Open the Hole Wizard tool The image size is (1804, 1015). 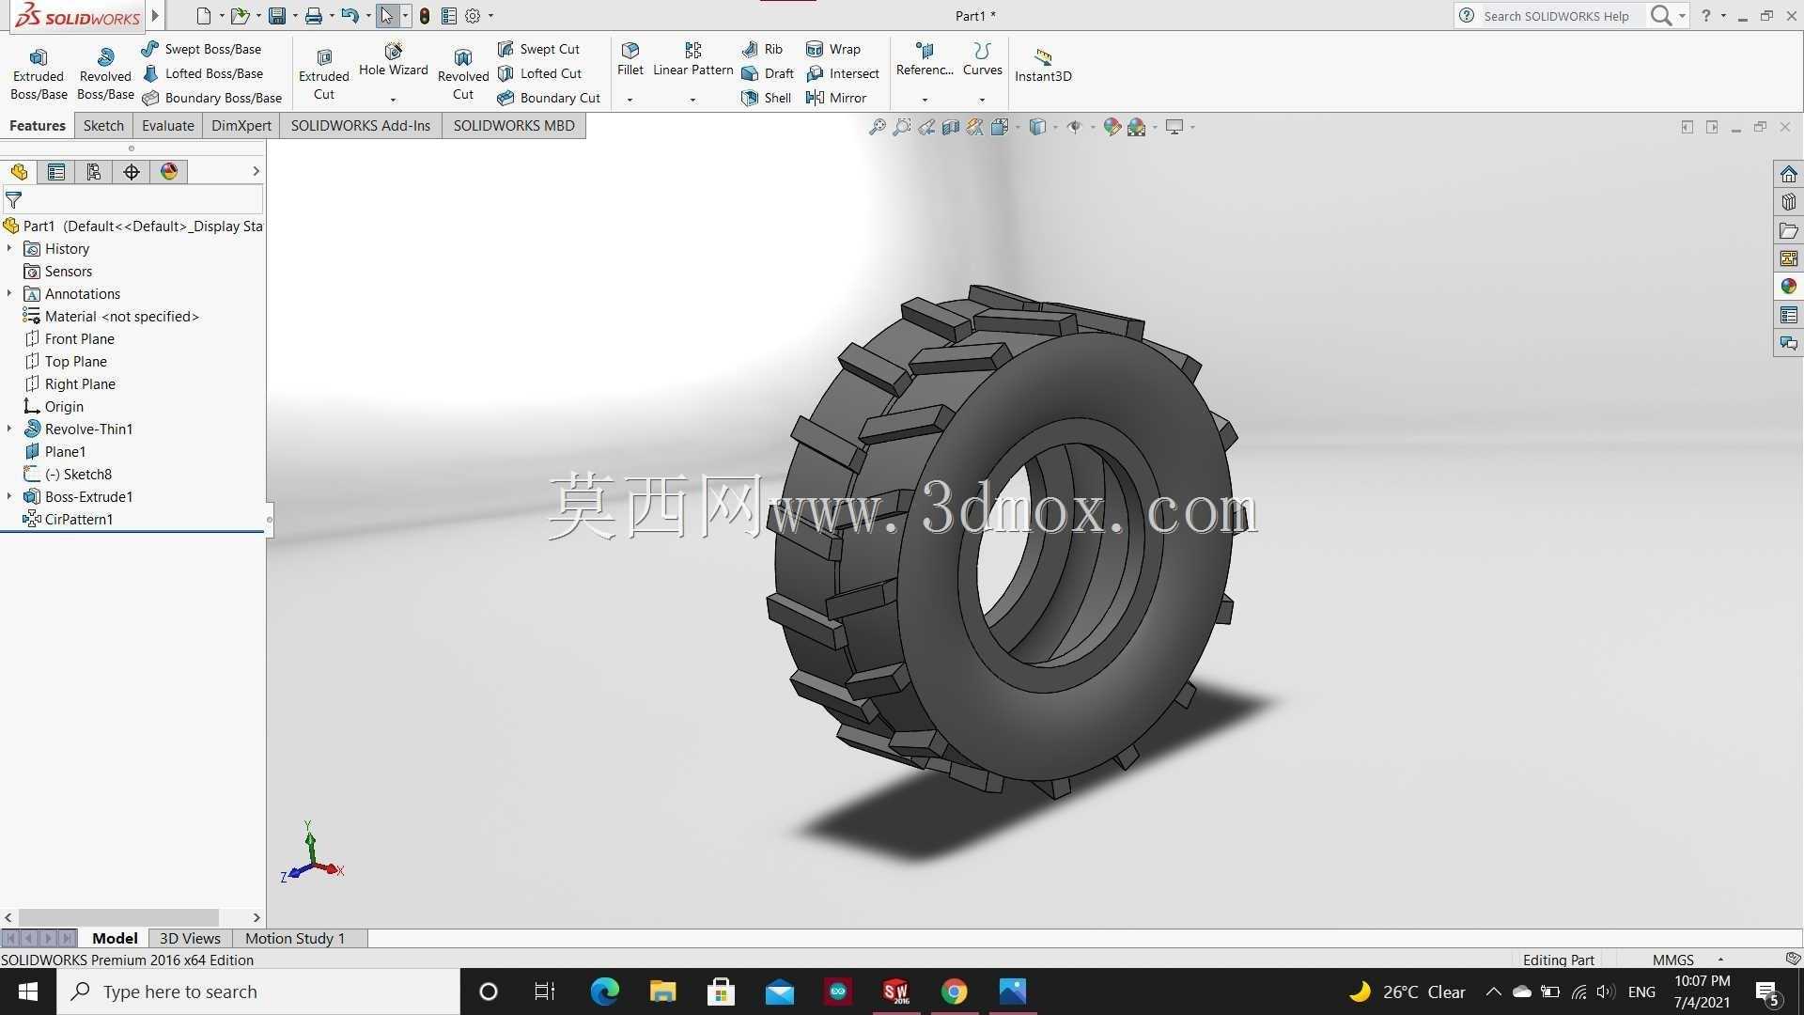point(393,61)
